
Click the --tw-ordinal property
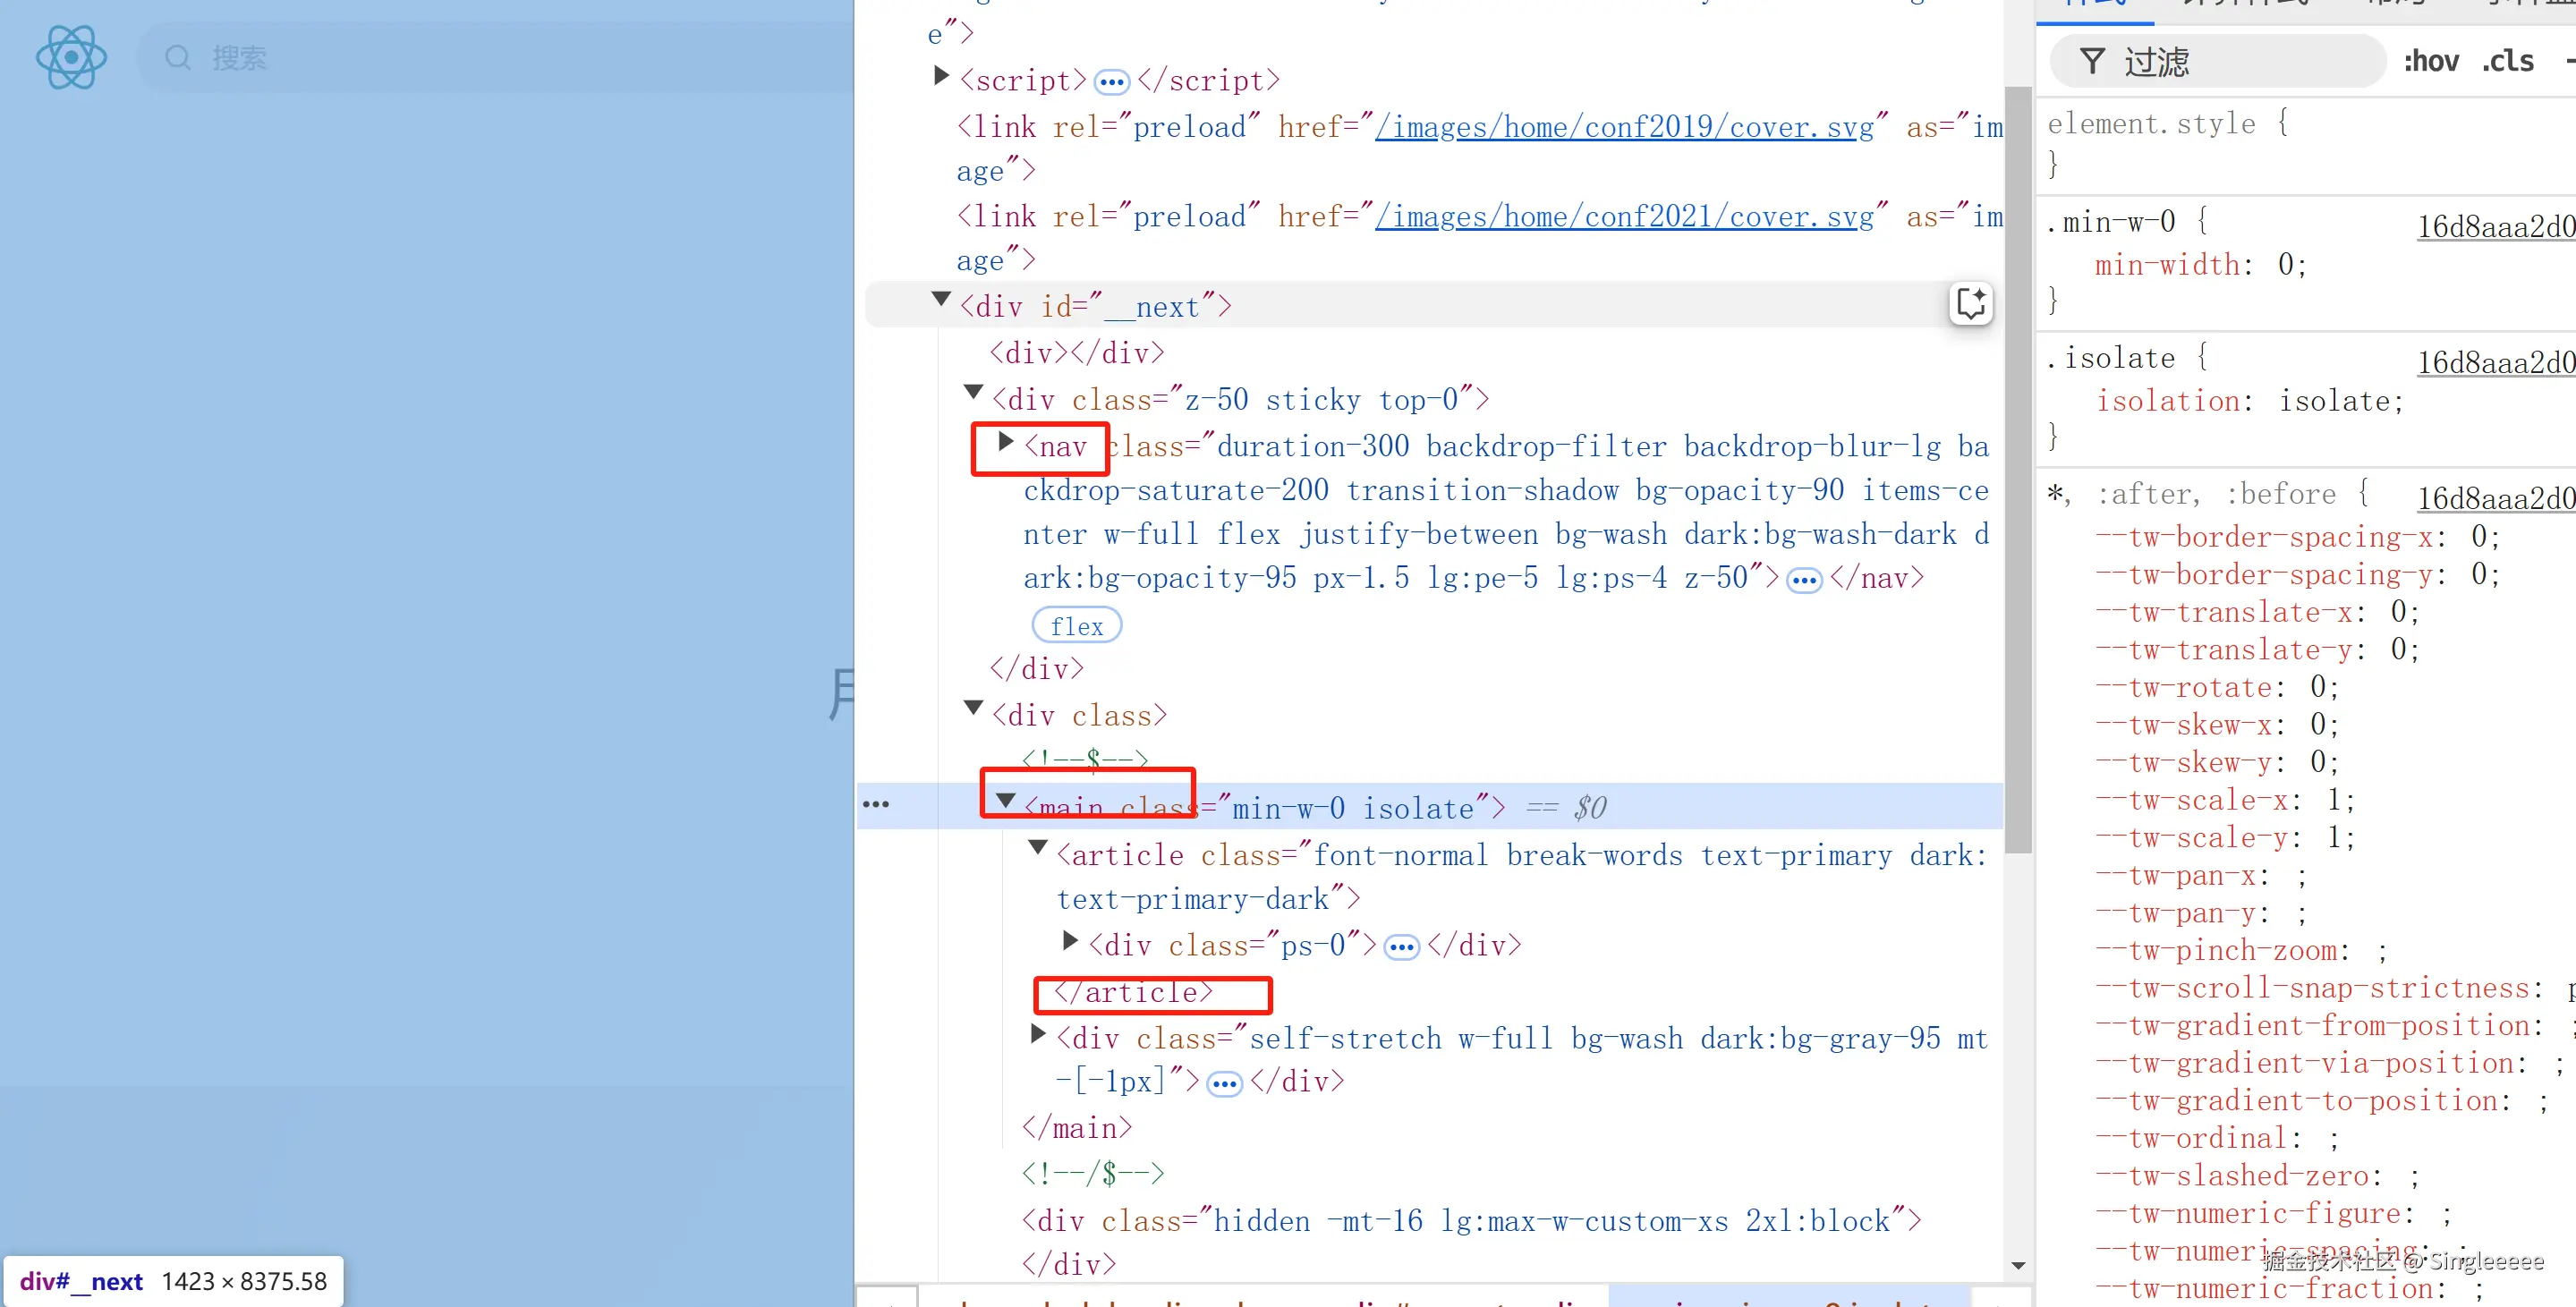(x=2191, y=1140)
